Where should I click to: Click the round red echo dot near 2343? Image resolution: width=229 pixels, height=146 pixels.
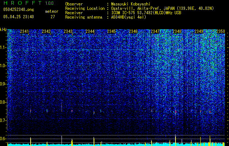[72, 111]
